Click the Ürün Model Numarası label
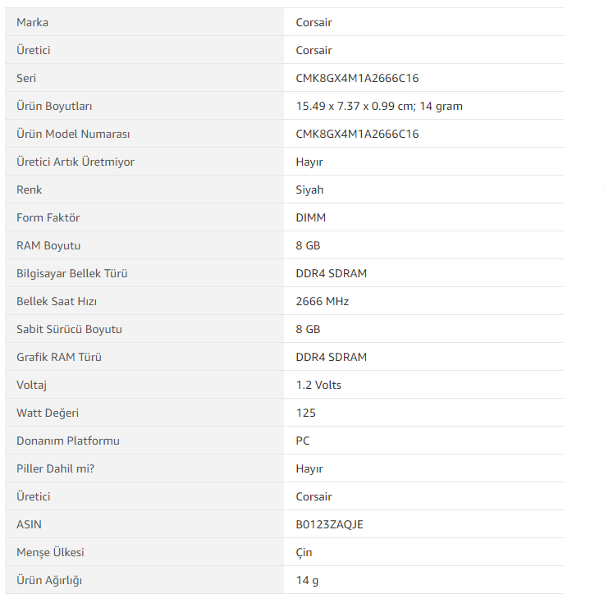Viewport: 604px width, 603px height. tap(74, 134)
